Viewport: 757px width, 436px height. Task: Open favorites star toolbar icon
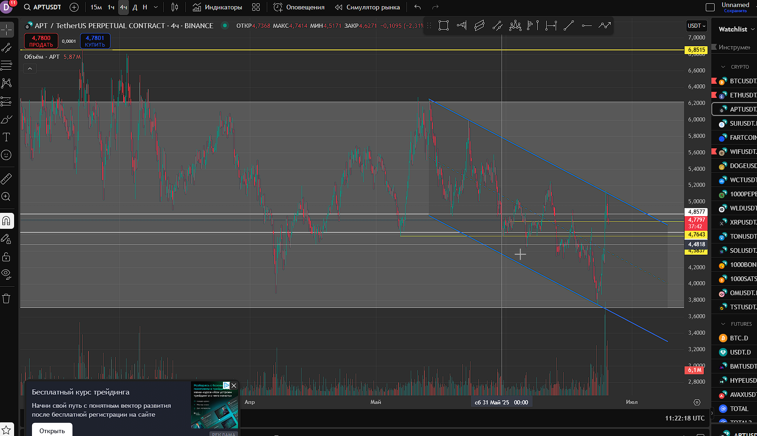pos(7,429)
